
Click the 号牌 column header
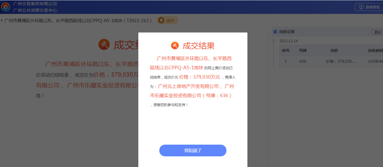point(302,51)
